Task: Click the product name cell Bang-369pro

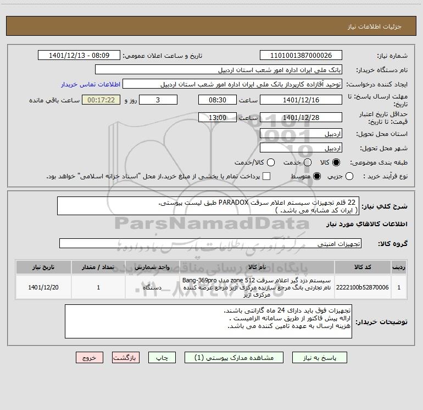Action: [257, 287]
